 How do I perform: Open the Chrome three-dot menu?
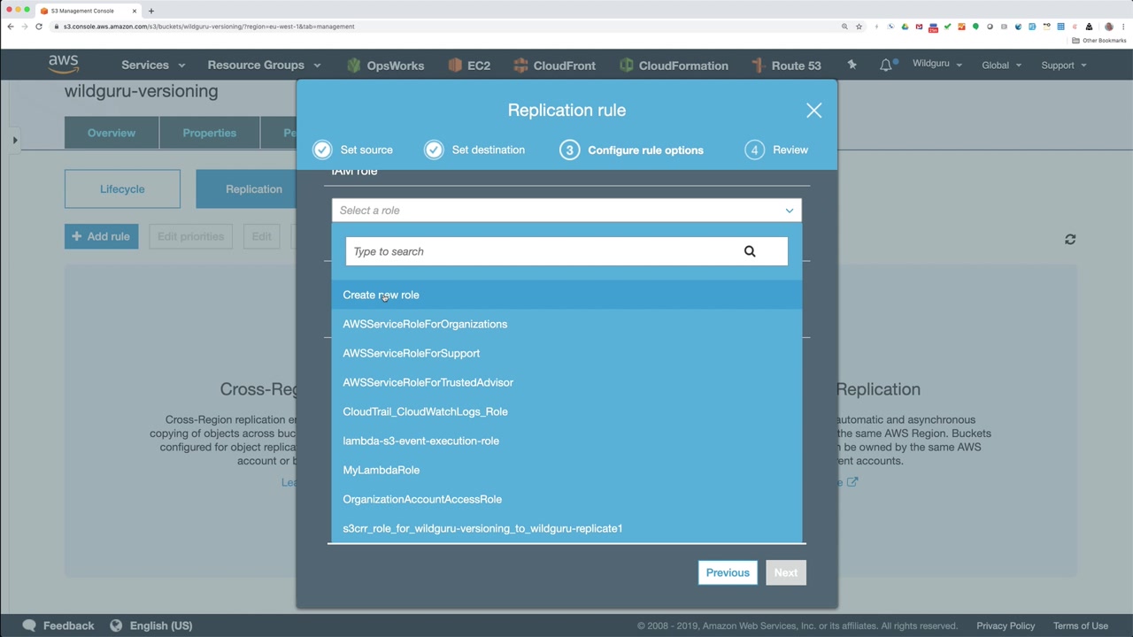(x=1123, y=27)
